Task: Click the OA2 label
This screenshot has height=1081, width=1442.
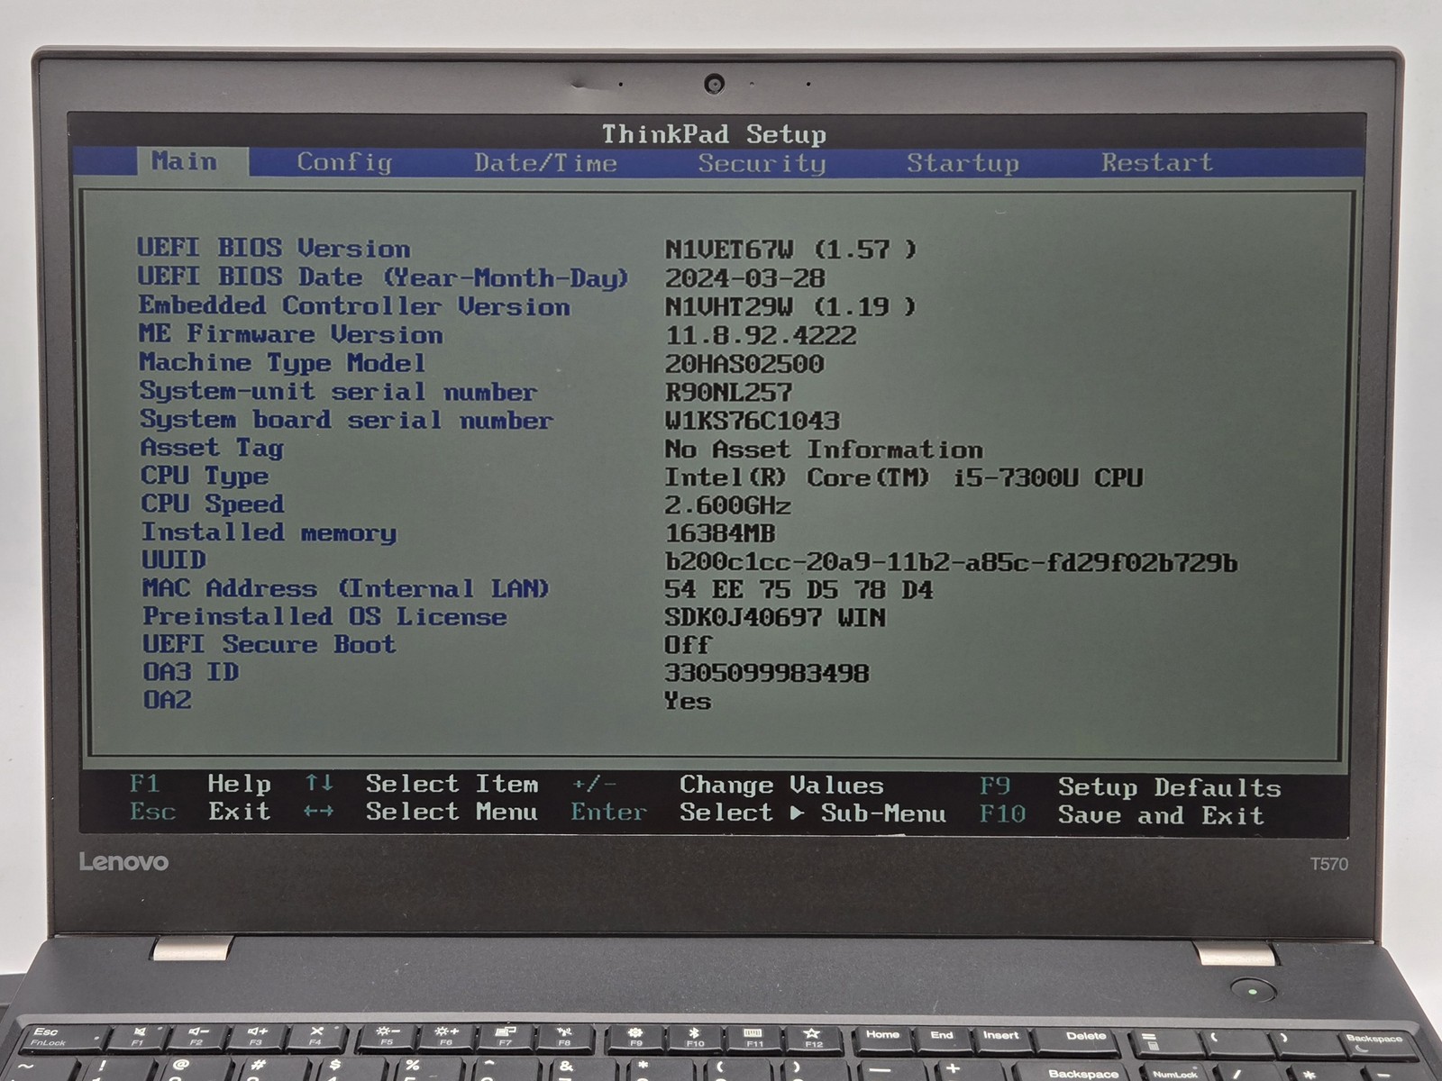Action: (x=168, y=699)
